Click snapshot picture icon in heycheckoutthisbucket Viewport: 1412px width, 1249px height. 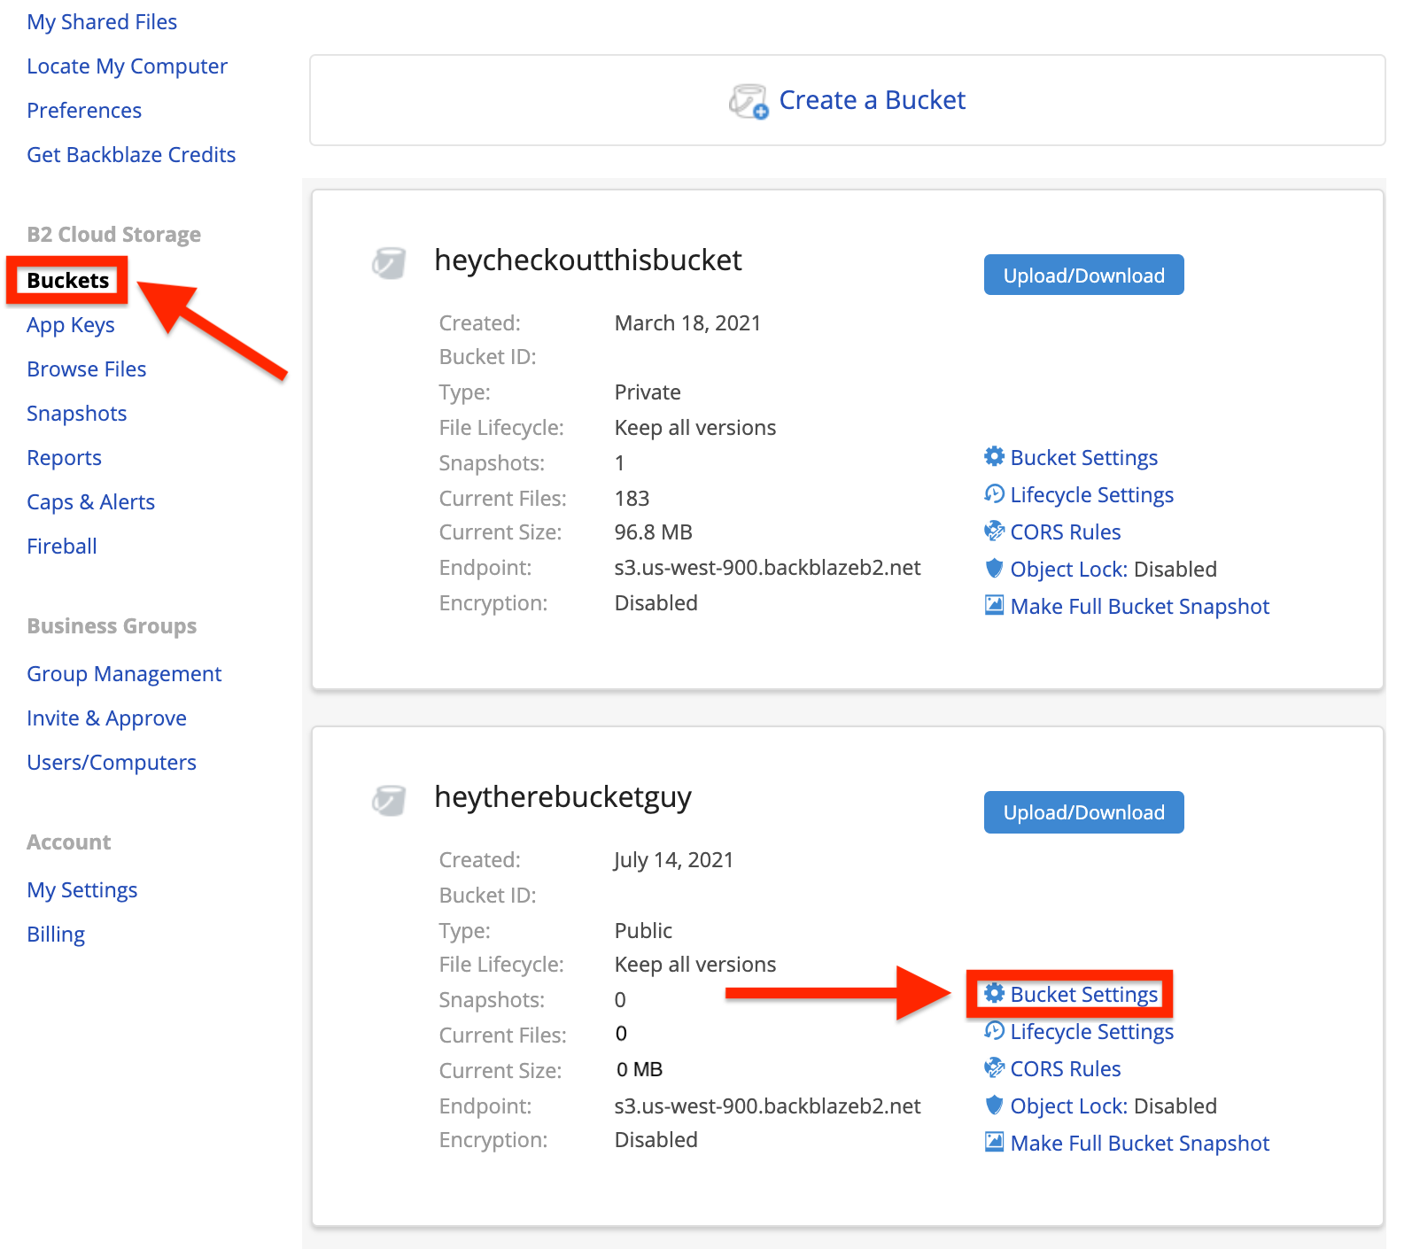(995, 605)
